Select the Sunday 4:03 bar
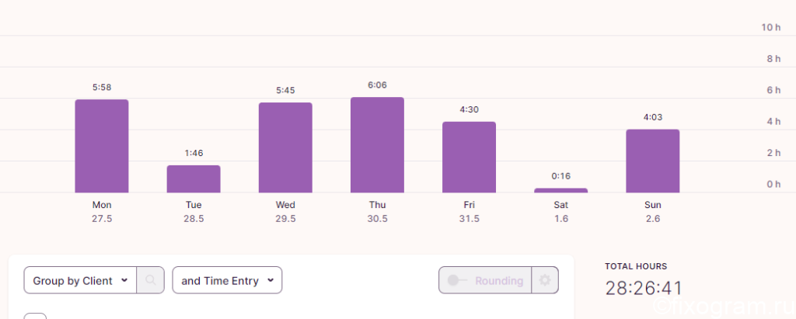This screenshot has width=796, height=319. pyautogui.click(x=653, y=161)
